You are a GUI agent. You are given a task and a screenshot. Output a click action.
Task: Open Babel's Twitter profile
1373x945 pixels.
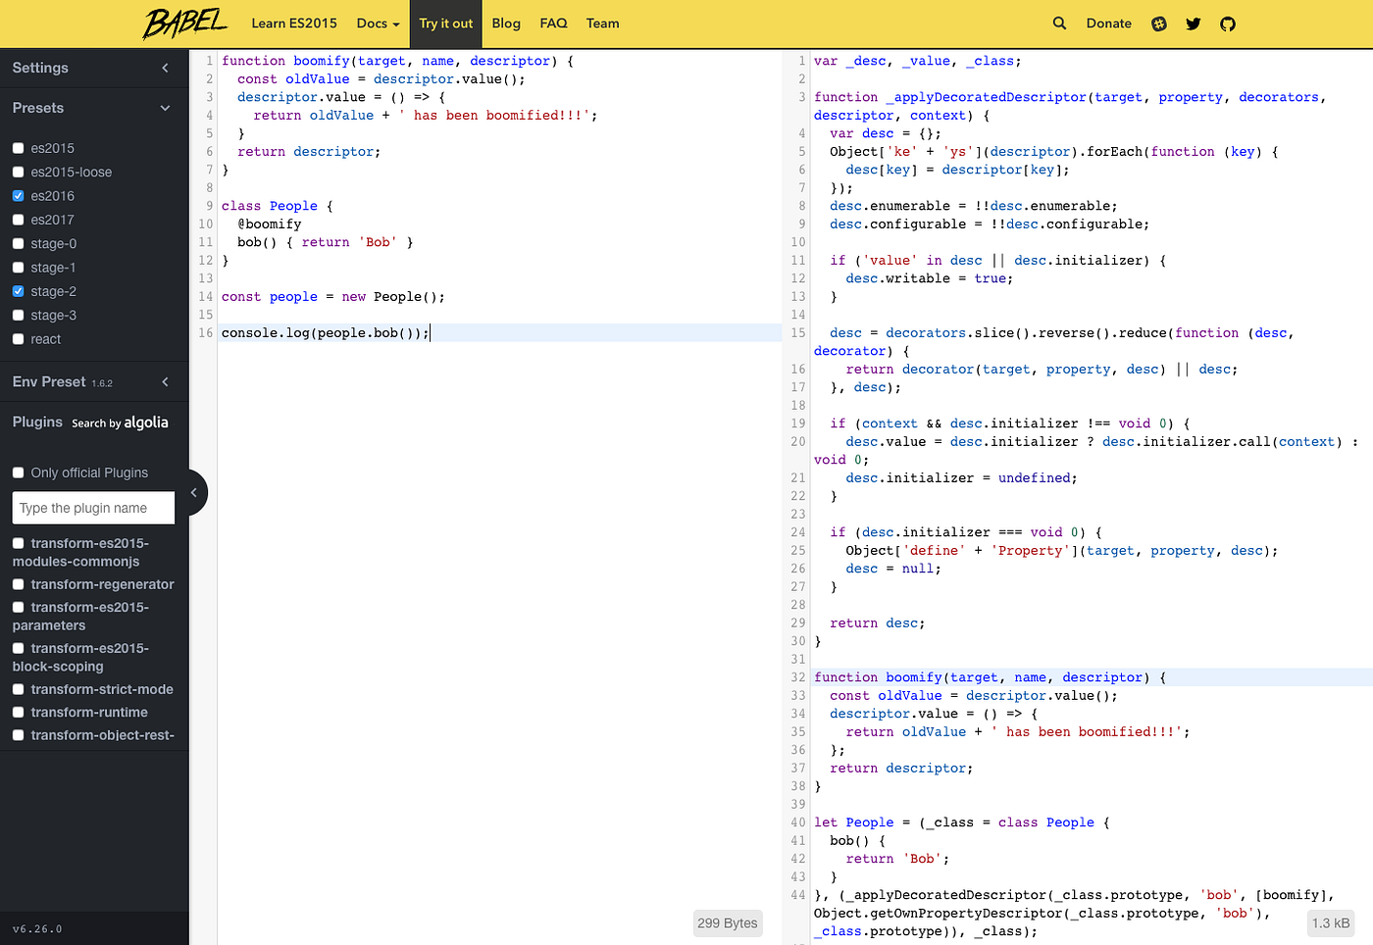pyautogui.click(x=1193, y=23)
